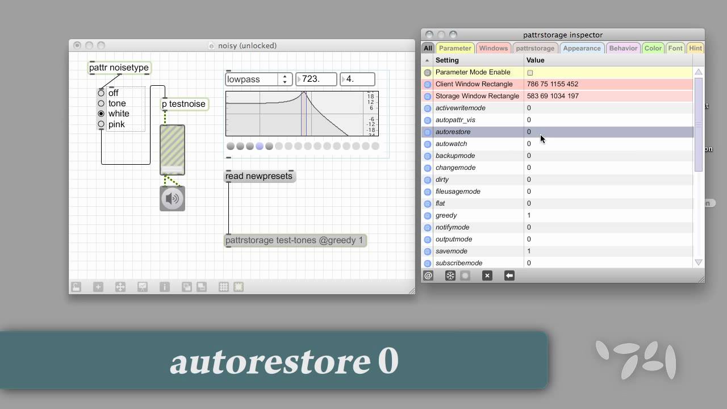Click the left arrow icon in inspector
Image resolution: width=727 pixels, height=409 pixels.
point(509,276)
